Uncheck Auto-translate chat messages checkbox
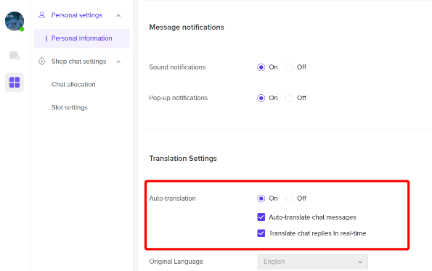Screen dimensions: 432x271 [x=261, y=217]
